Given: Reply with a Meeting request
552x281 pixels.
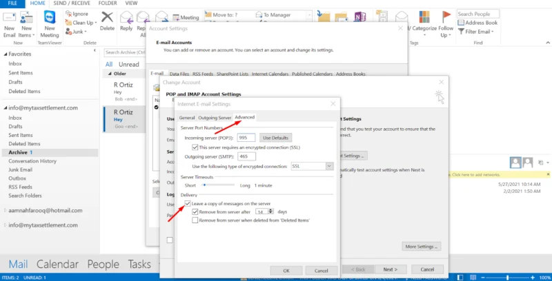Looking at the screenshot, I should tap(186, 17).
